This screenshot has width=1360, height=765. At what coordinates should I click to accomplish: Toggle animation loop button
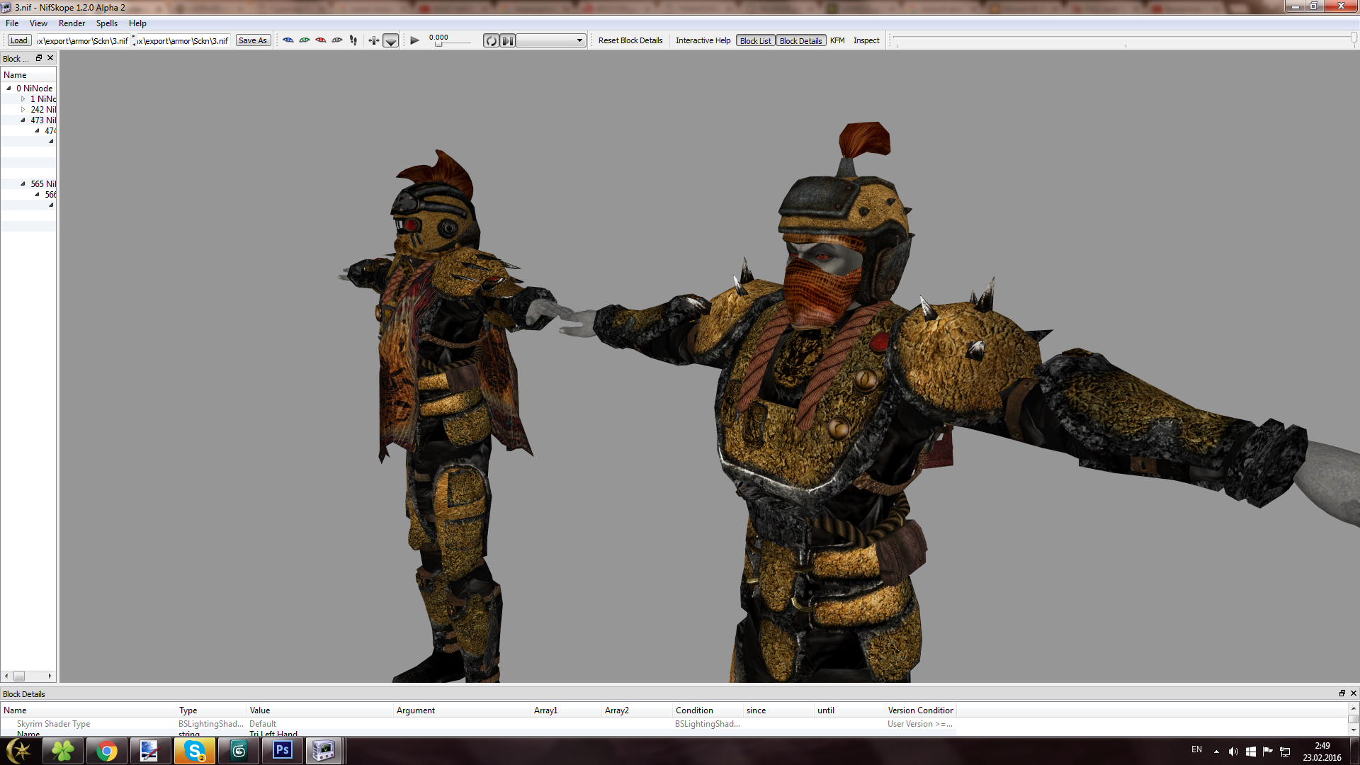[491, 40]
